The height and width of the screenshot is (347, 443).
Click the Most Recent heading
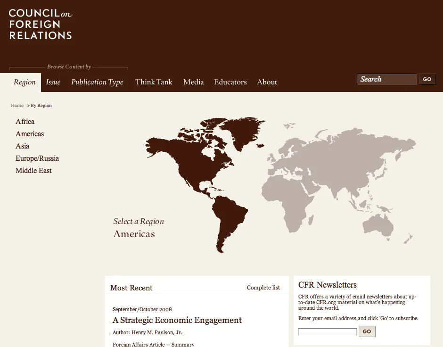click(x=131, y=288)
